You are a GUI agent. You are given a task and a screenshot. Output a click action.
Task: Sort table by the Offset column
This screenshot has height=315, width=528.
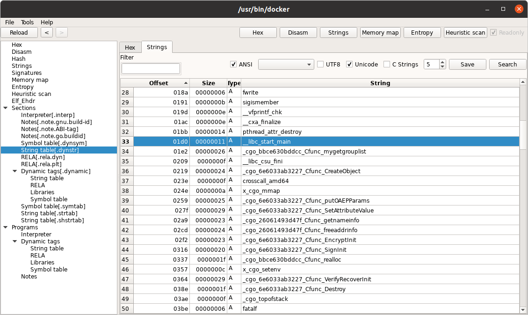tap(162, 83)
